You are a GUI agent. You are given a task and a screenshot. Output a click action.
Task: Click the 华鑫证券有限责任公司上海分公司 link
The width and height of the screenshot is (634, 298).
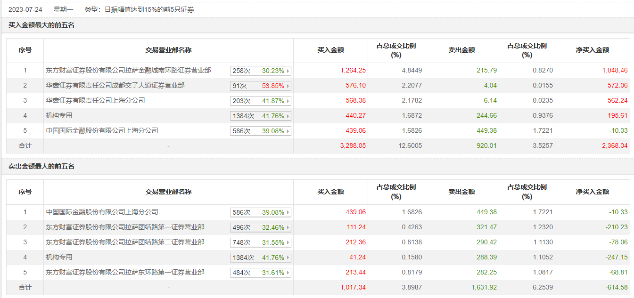coord(95,100)
